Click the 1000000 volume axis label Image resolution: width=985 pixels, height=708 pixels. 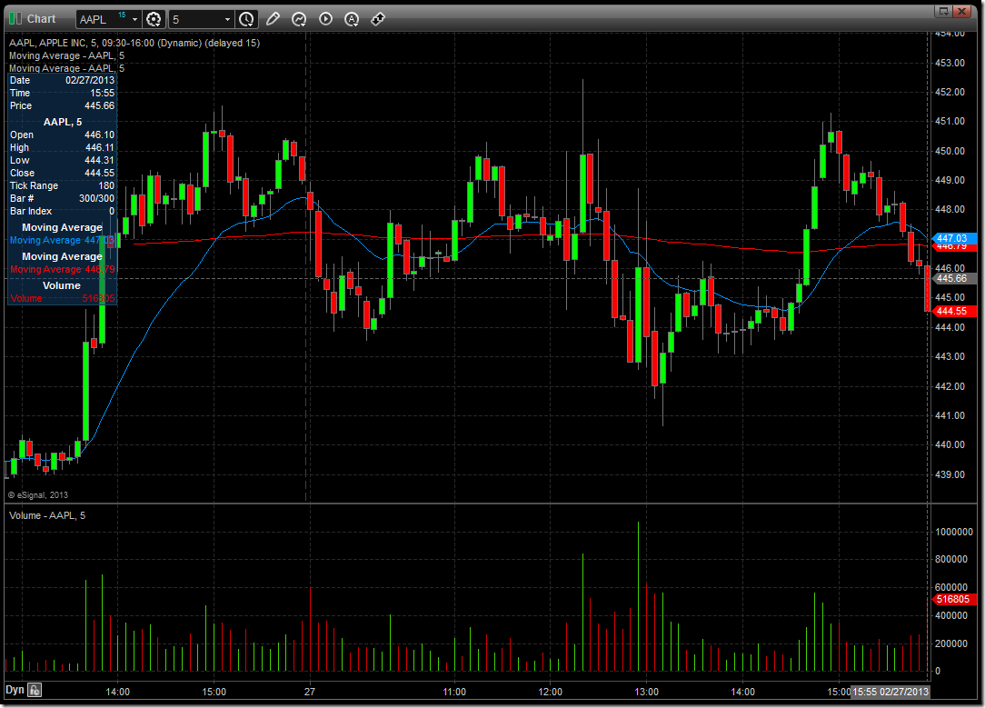point(953,532)
